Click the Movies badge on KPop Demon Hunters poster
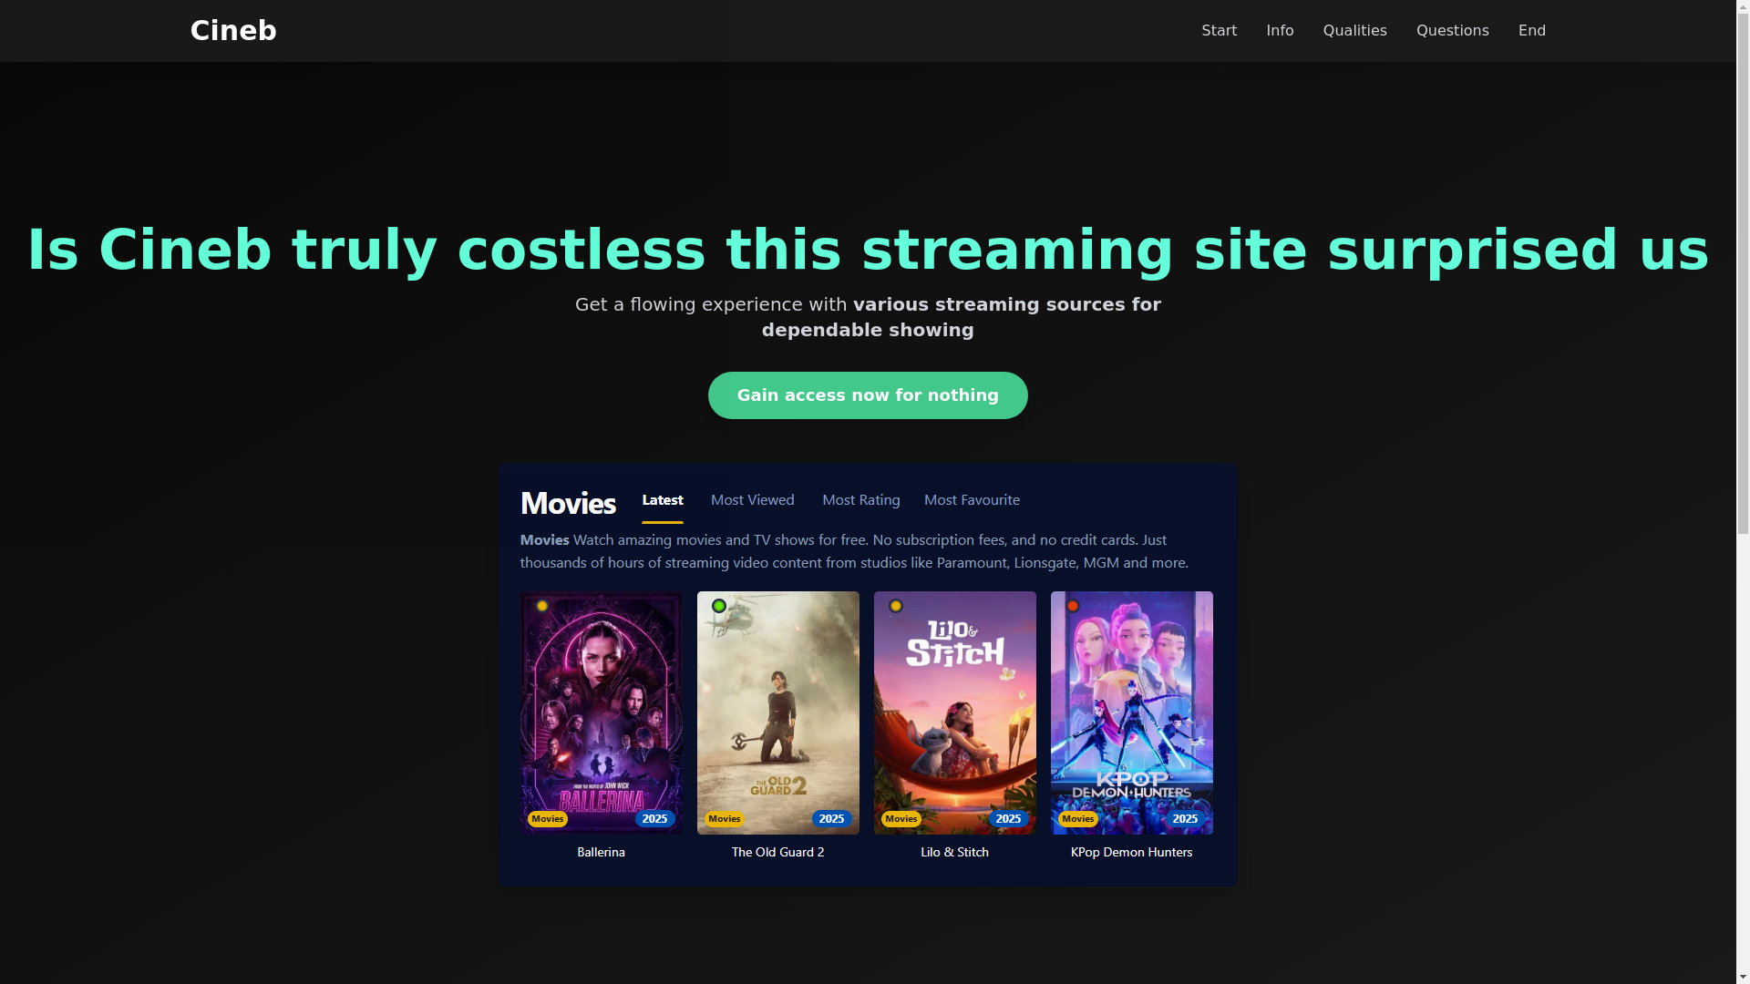Screen dimensions: 1750x984 tap(1078, 819)
